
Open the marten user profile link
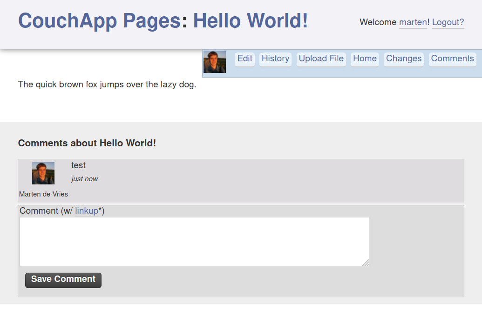(413, 22)
